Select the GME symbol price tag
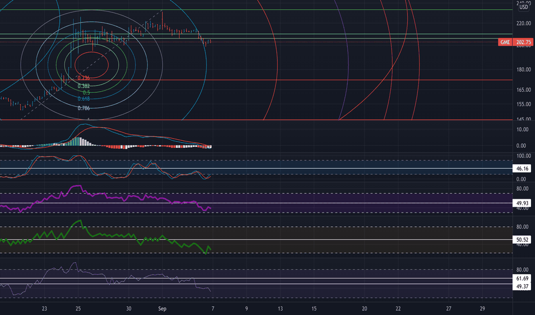The height and width of the screenshot is (315, 535). coord(505,42)
